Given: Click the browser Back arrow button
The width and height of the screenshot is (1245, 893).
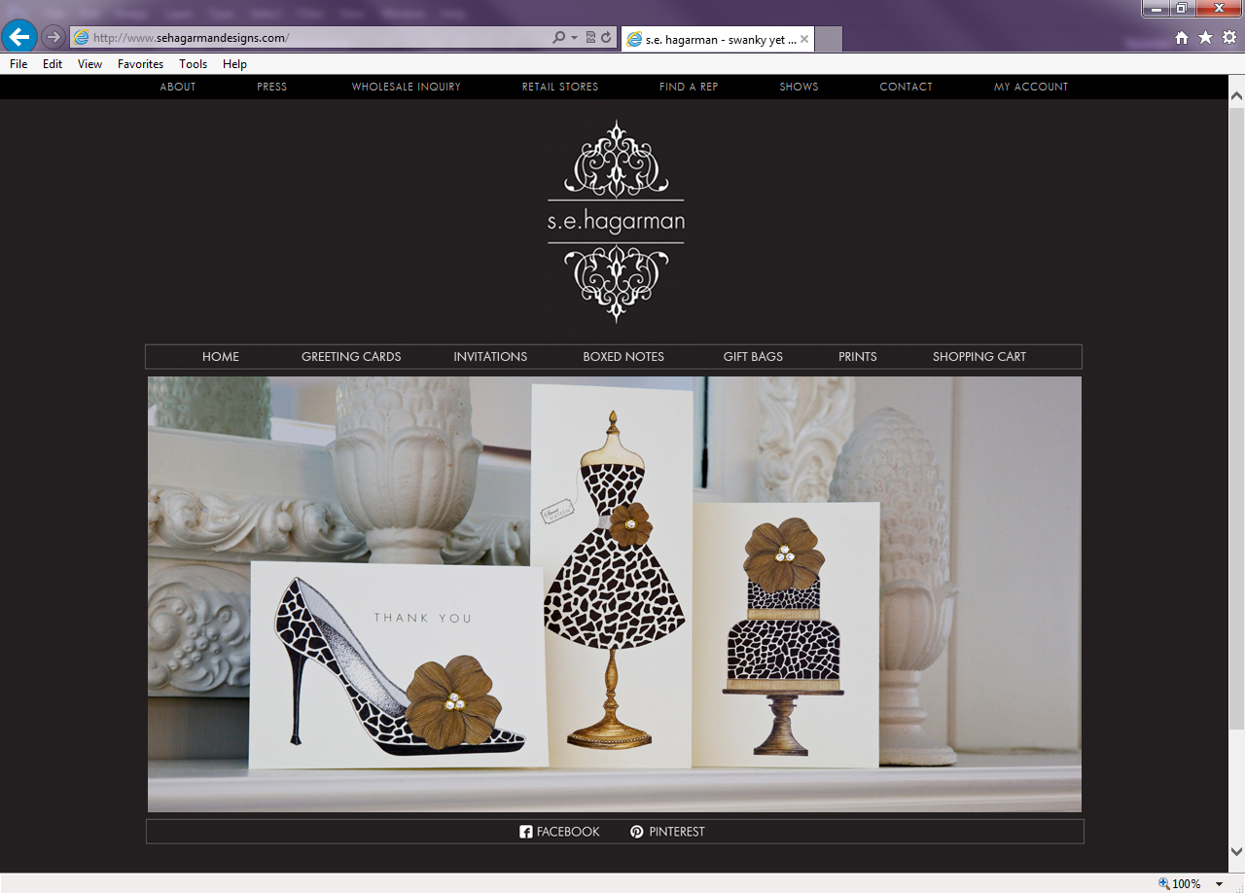Looking at the screenshot, I should coord(19,37).
